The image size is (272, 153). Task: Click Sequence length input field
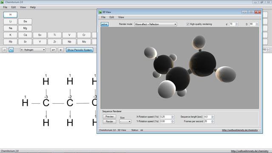[208, 117]
